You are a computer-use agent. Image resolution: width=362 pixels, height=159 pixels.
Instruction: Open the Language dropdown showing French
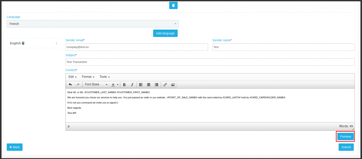[93, 24]
